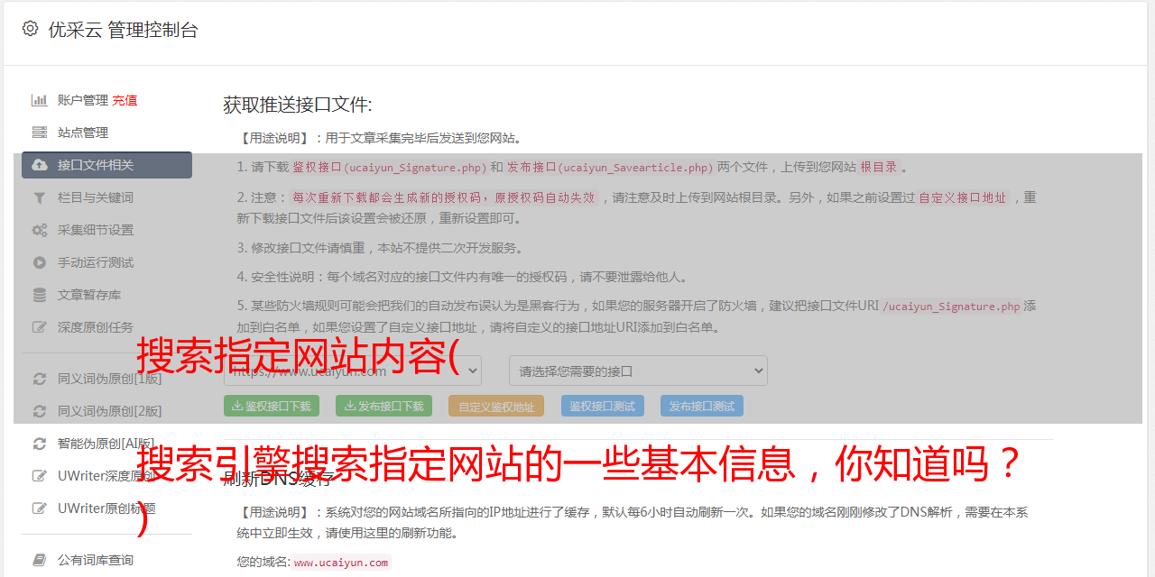Click the www.ucaiyun.com domain text
This screenshot has height=577, width=1155.
point(341,562)
